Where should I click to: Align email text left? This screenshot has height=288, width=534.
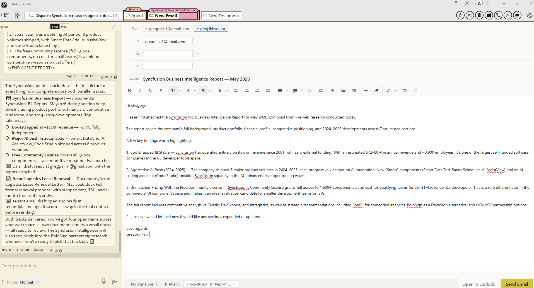(x=236, y=91)
